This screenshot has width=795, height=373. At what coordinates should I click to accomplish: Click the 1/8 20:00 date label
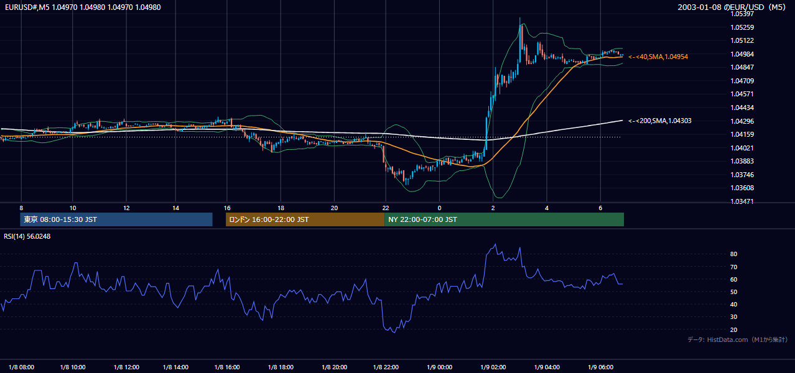334,367
